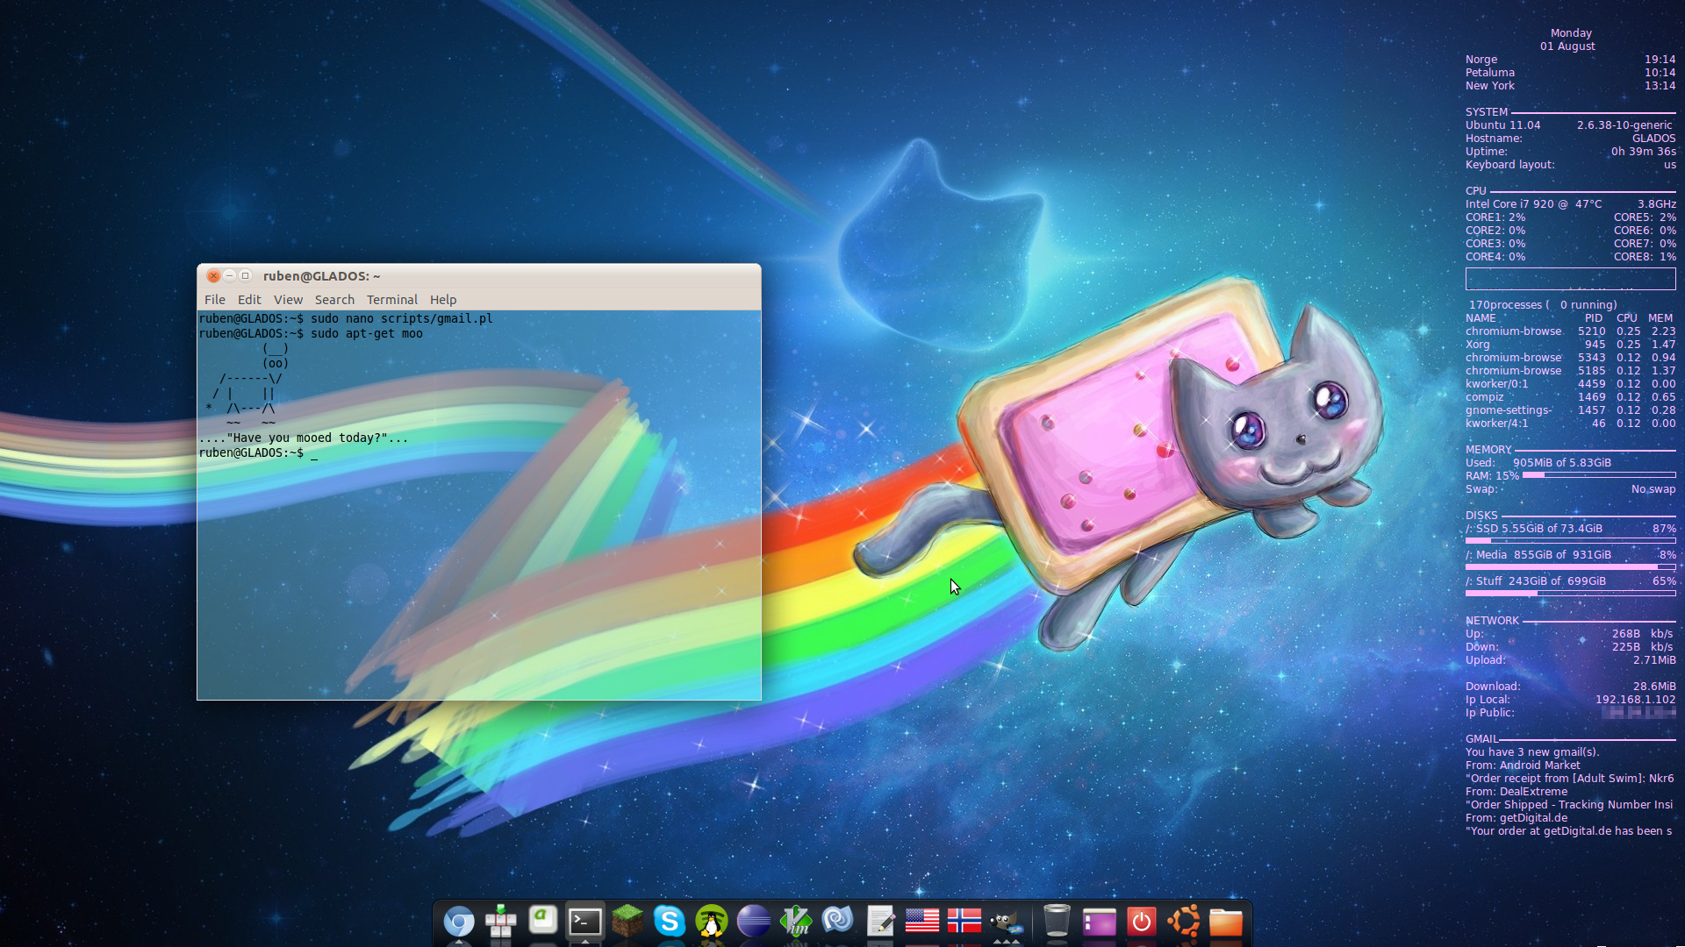Screen dimensions: 1685x947
Task: Click the 'From: getDigital.de' gmail line
Action: 1516,818
